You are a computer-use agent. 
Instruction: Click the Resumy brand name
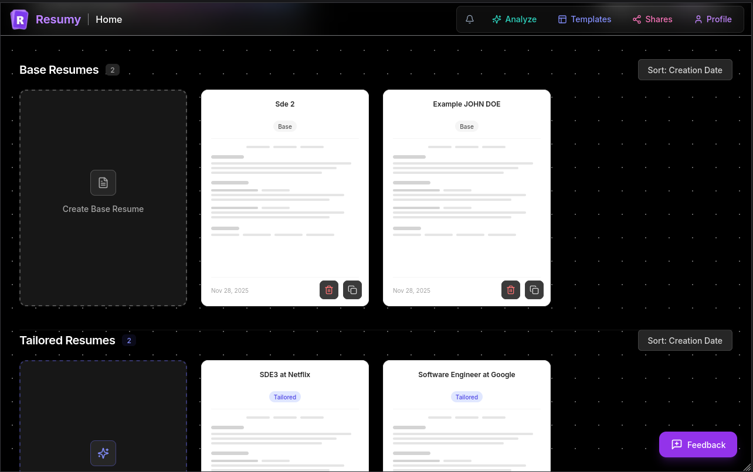click(x=58, y=19)
